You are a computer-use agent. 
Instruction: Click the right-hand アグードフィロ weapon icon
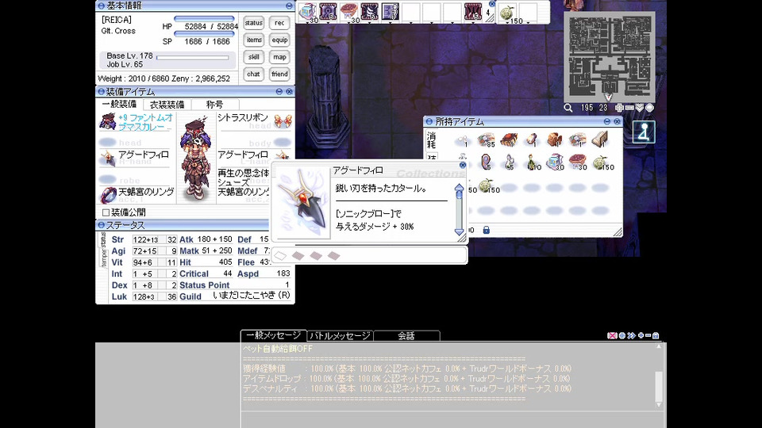pos(107,159)
